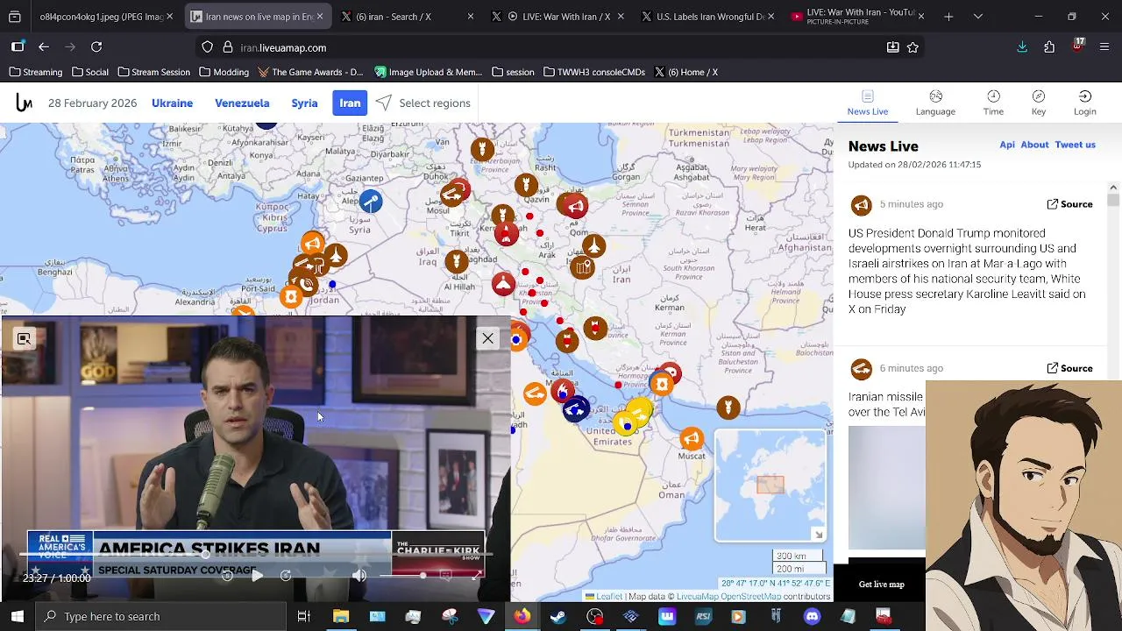The height and width of the screenshot is (631, 1122).
Task: Open the 'The Game Awards' bookmark
Action: point(309,72)
